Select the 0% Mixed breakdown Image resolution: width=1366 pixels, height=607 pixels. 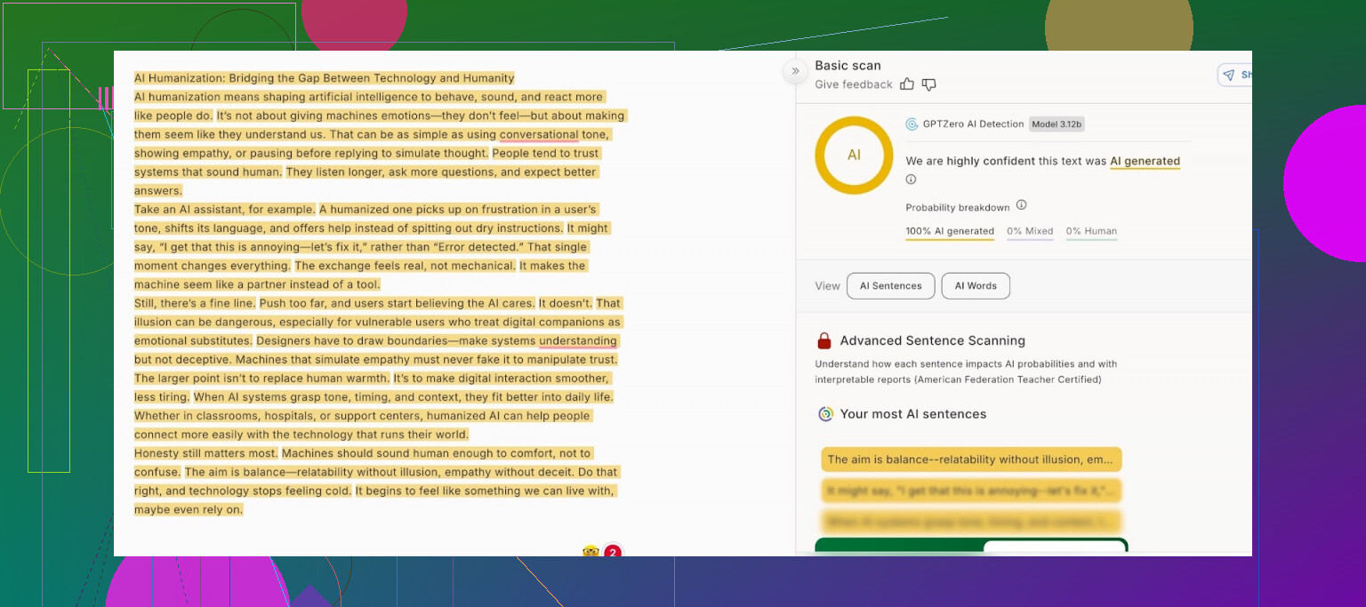click(x=1030, y=231)
